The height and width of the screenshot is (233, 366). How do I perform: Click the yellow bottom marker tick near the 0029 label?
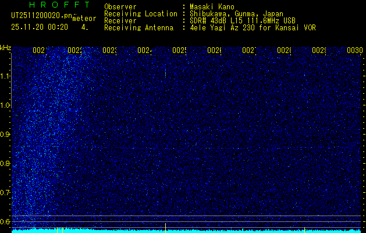304,230
